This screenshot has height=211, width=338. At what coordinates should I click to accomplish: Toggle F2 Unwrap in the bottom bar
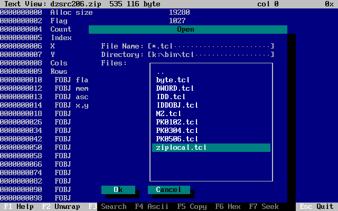pos(61,207)
